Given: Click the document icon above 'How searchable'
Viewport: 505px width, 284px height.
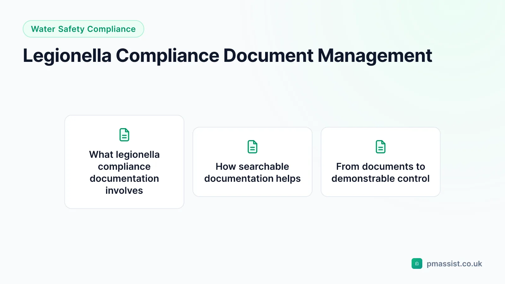Looking at the screenshot, I should (x=252, y=147).
